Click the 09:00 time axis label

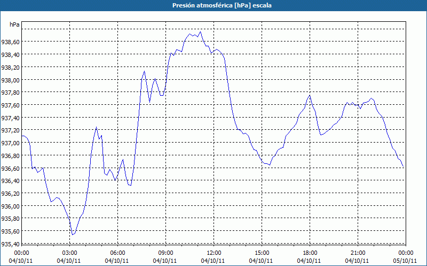click(x=165, y=253)
